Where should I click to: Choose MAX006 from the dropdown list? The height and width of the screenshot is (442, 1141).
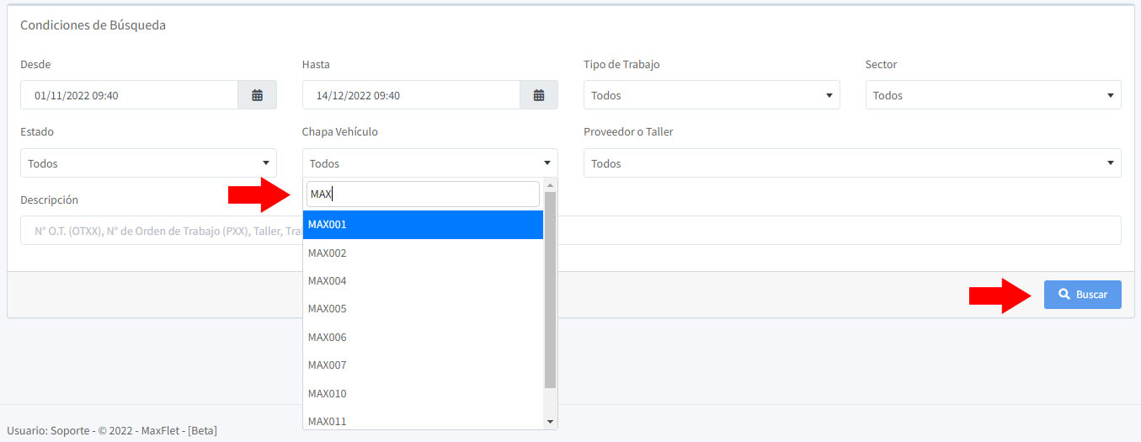click(423, 337)
